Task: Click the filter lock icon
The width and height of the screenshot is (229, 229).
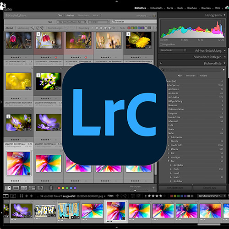Action: (154, 16)
